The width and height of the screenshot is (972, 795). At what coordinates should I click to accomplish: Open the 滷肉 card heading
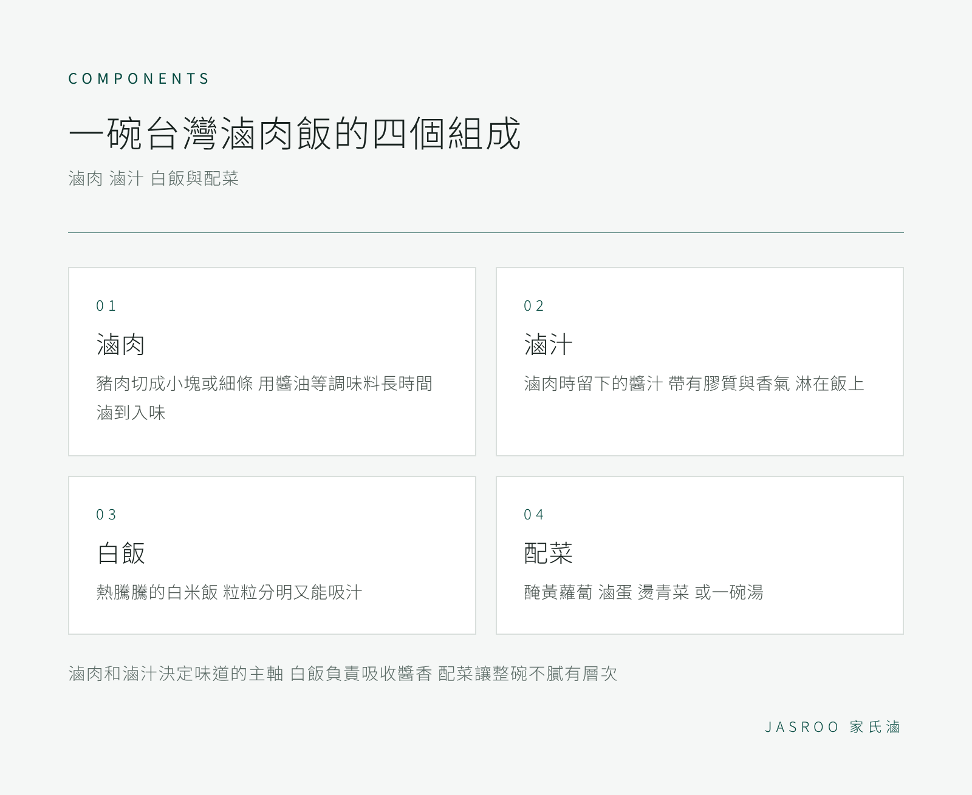pos(121,345)
